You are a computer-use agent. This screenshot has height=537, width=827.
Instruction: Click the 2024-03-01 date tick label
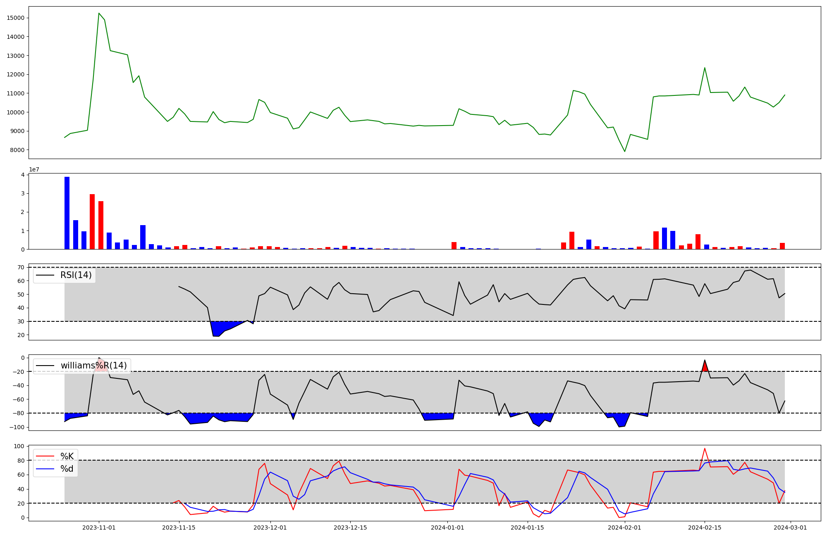point(790,527)
